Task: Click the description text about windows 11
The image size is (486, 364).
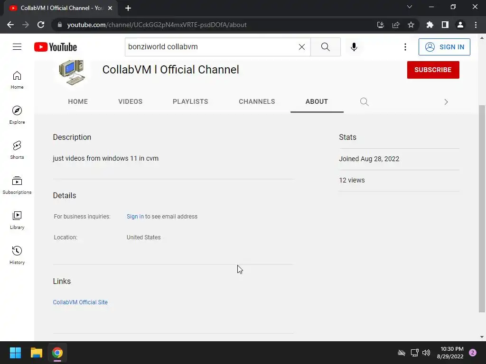Action: click(106, 158)
